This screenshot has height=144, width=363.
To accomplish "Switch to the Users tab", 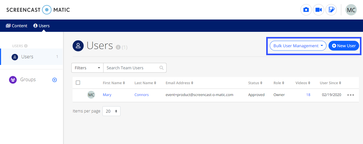I will pyautogui.click(x=41, y=26).
